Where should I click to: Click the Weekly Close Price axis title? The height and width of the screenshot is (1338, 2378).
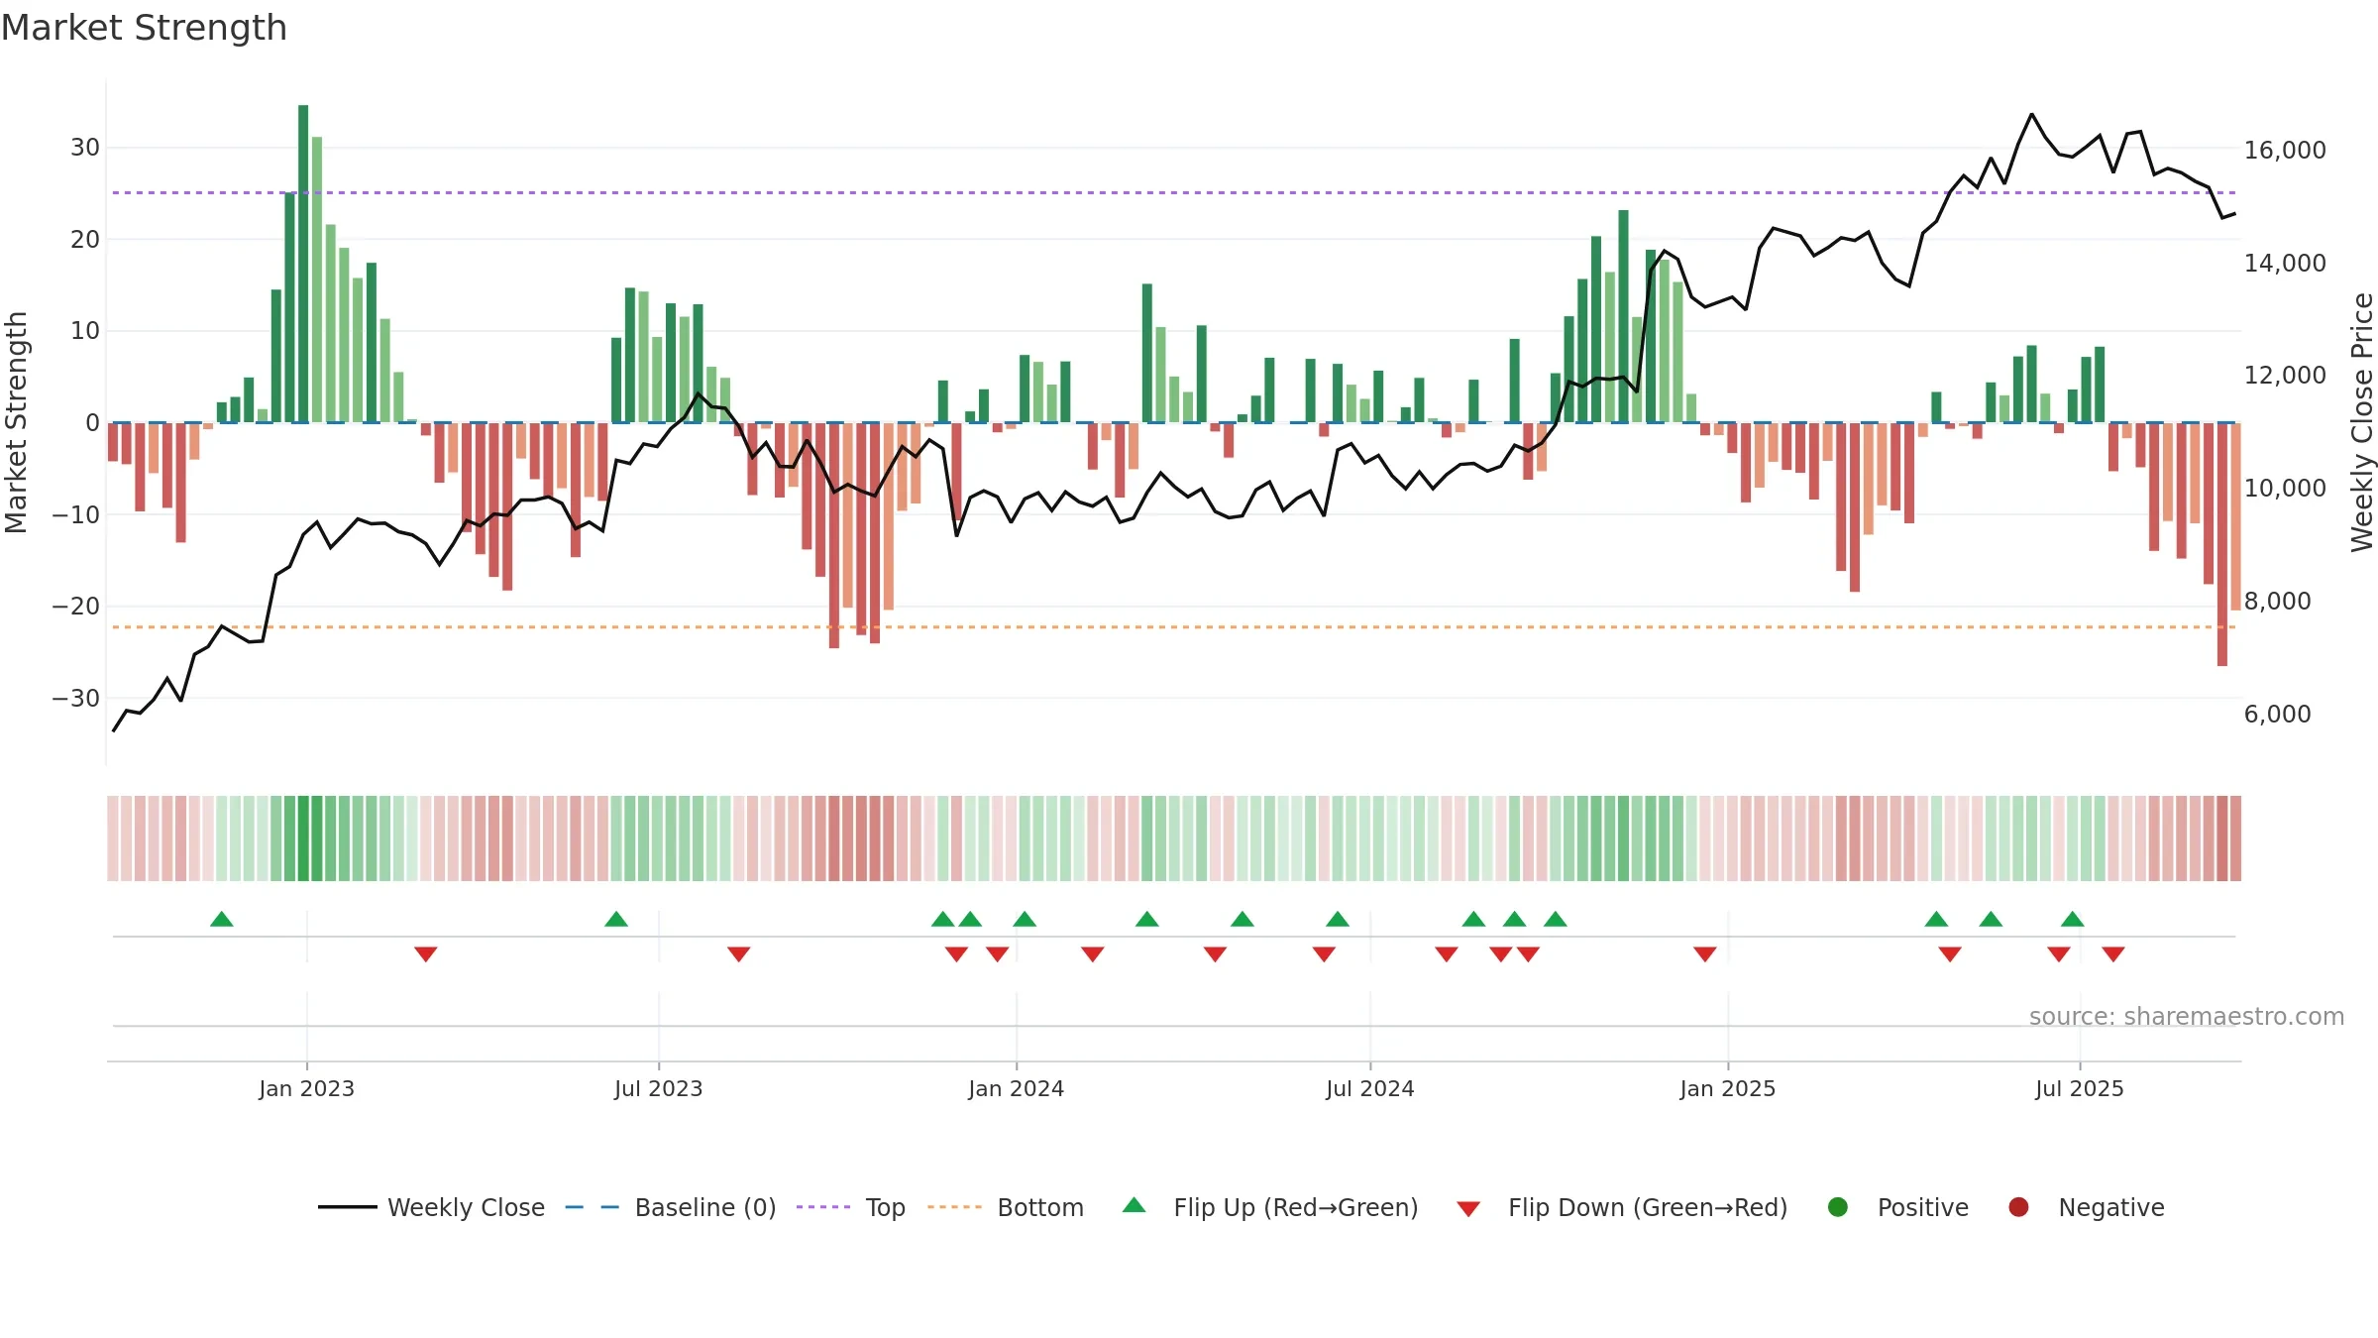click(2363, 422)
